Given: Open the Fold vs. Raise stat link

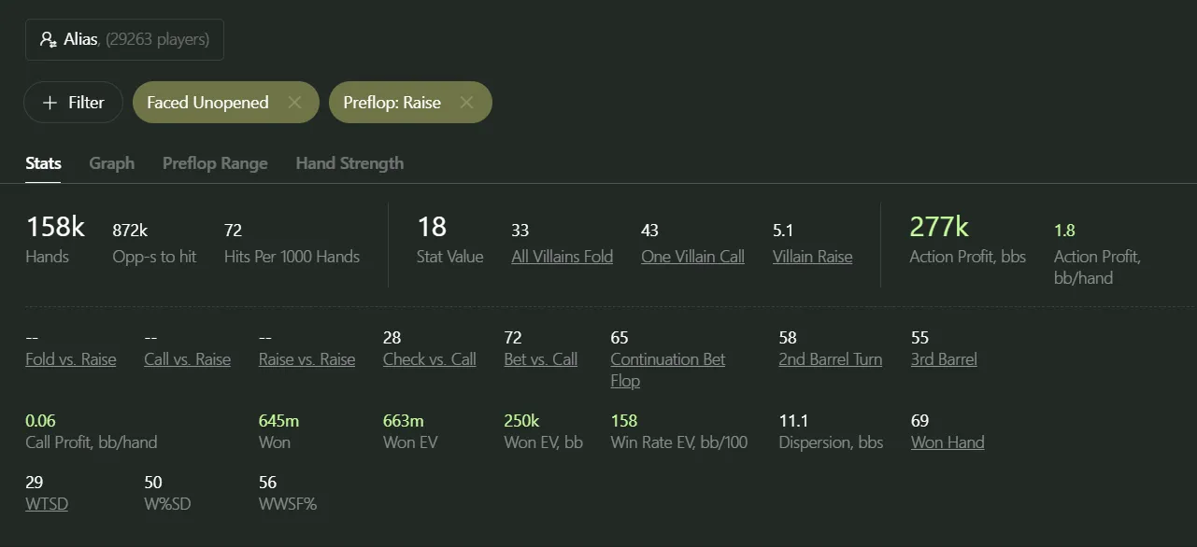Looking at the screenshot, I should (71, 359).
